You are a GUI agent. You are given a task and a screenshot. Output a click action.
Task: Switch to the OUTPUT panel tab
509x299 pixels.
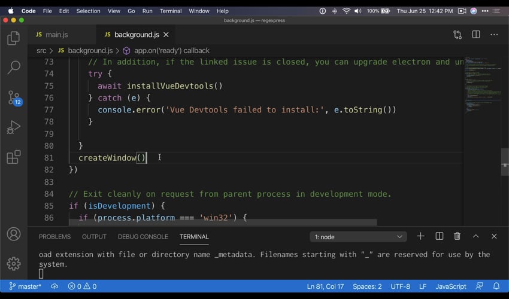(x=94, y=237)
